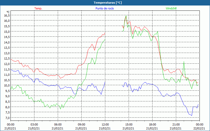Click the '12:00' time axis label
Viewport: 210px width, 131px height.
click(x=105, y=125)
